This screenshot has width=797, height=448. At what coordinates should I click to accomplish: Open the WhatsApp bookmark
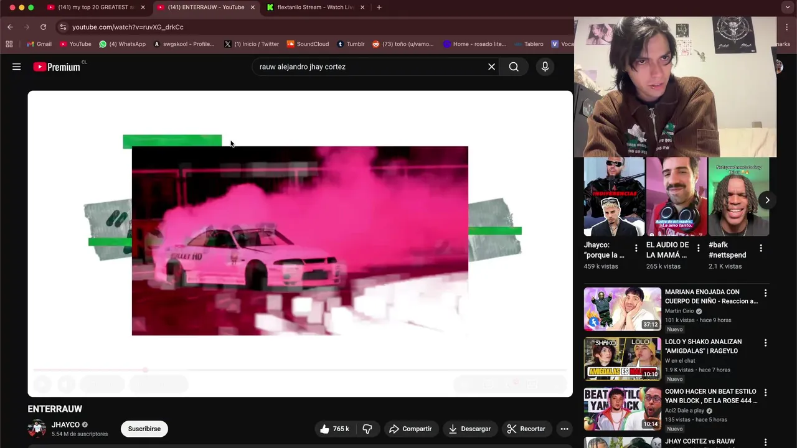(x=123, y=44)
